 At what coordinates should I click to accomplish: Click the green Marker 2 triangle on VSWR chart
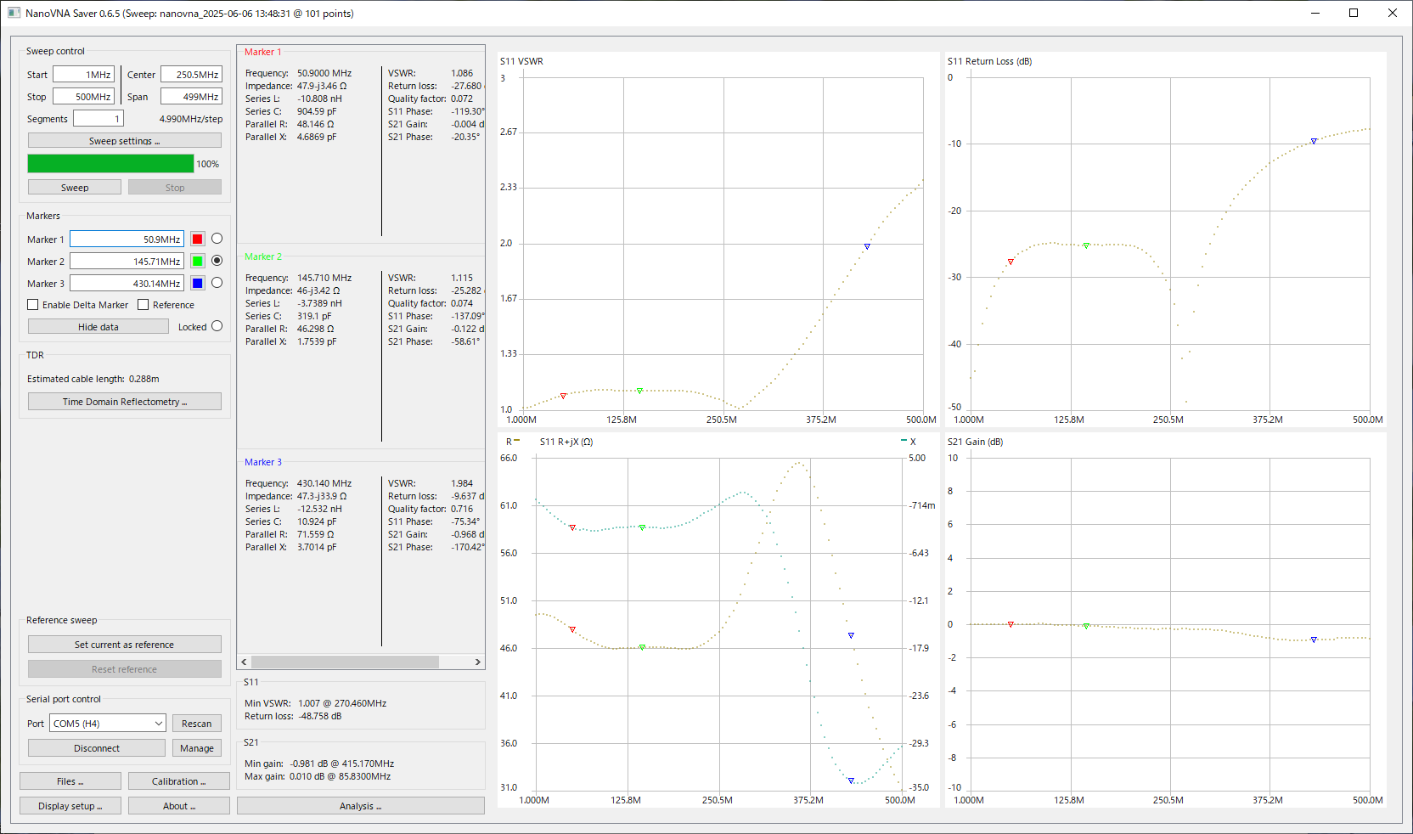(639, 391)
